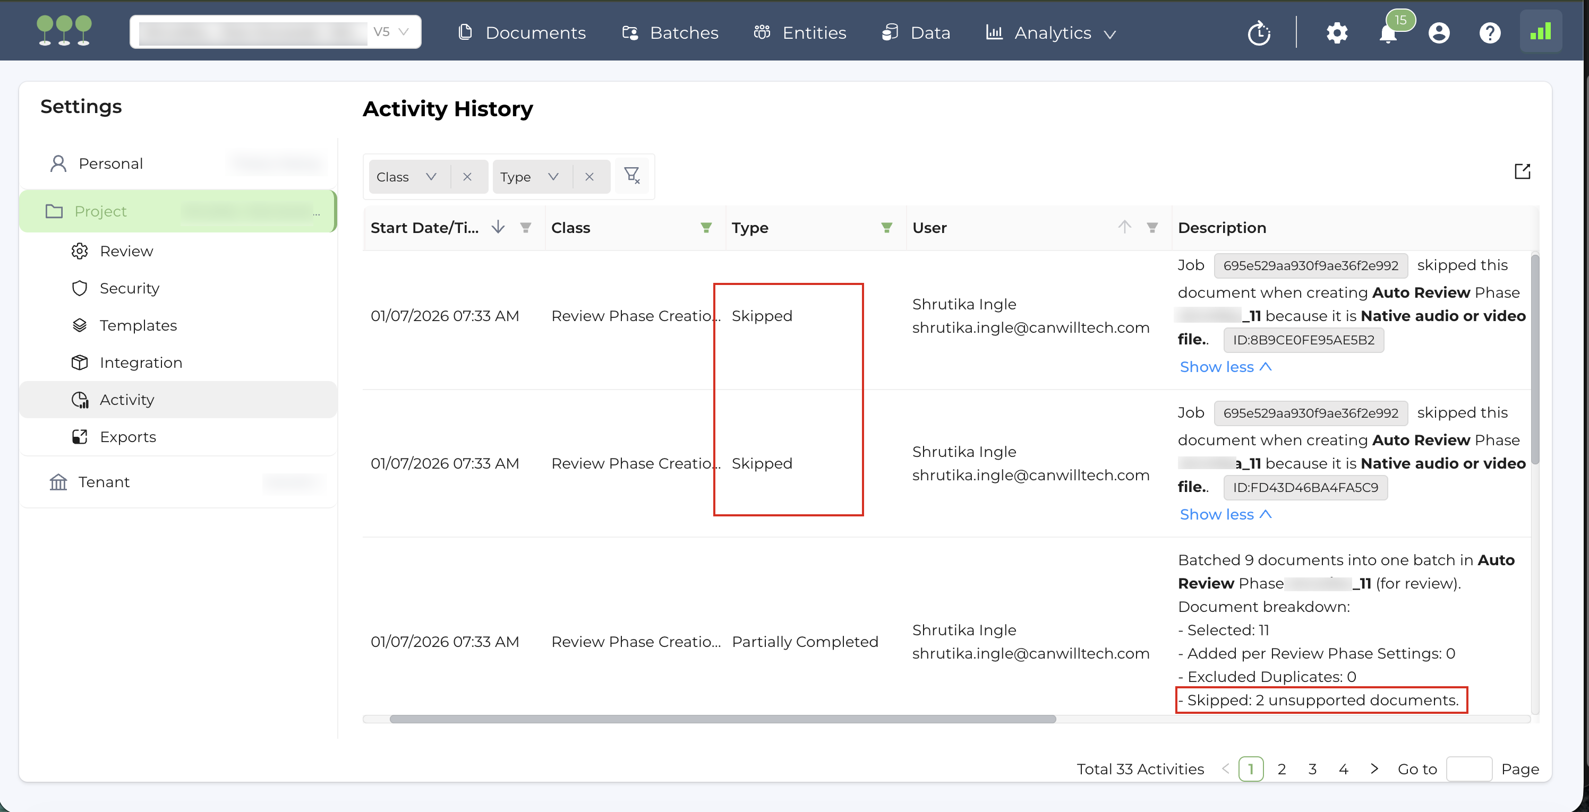Image resolution: width=1589 pixels, height=812 pixels.
Task: Open the Class filter dropdown
Action: [x=407, y=177]
